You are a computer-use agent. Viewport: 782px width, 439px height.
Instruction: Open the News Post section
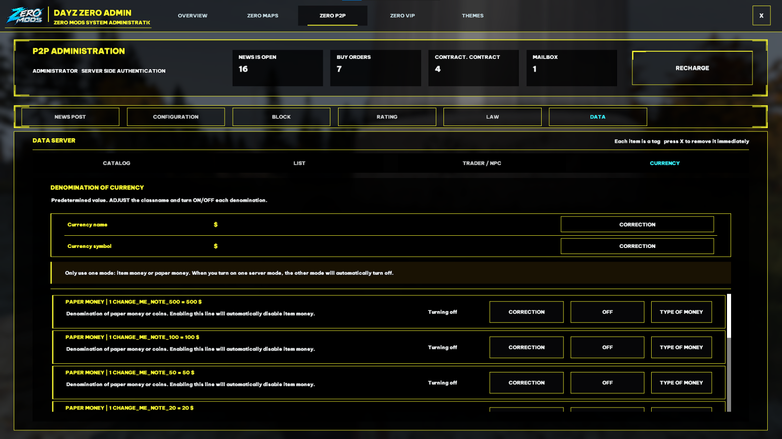tap(70, 117)
